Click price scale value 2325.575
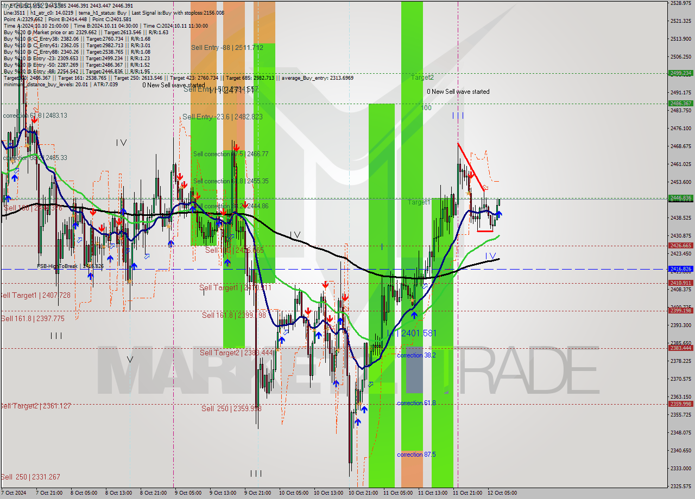This screenshot has width=695, height=499. pyautogui.click(x=680, y=487)
